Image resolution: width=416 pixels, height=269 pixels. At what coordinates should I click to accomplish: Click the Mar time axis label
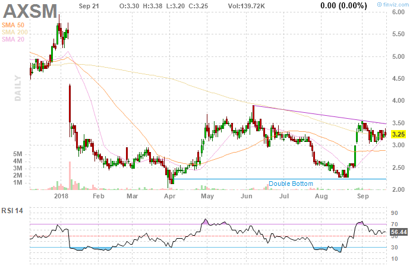click(x=133, y=196)
